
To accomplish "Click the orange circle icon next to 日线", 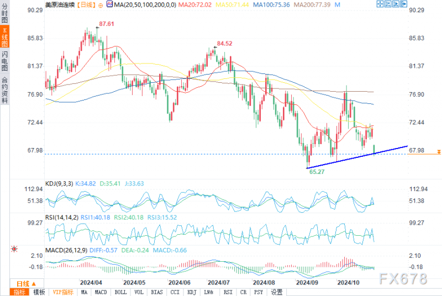I will [101, 5].
